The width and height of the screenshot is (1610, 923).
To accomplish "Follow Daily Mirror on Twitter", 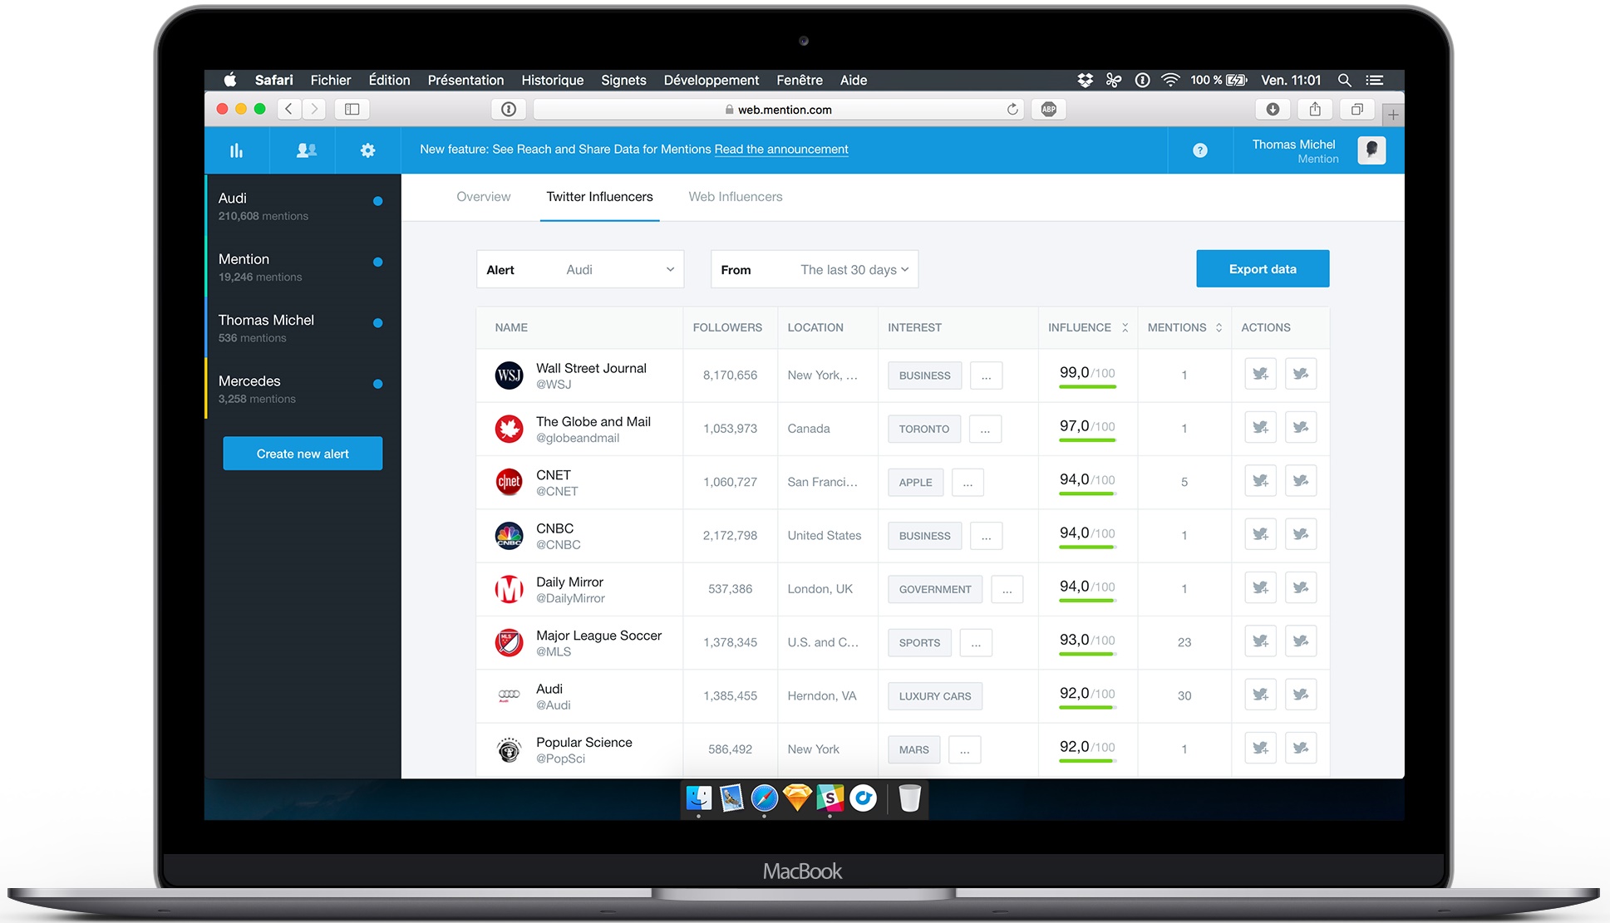I will pos(1260,588).
